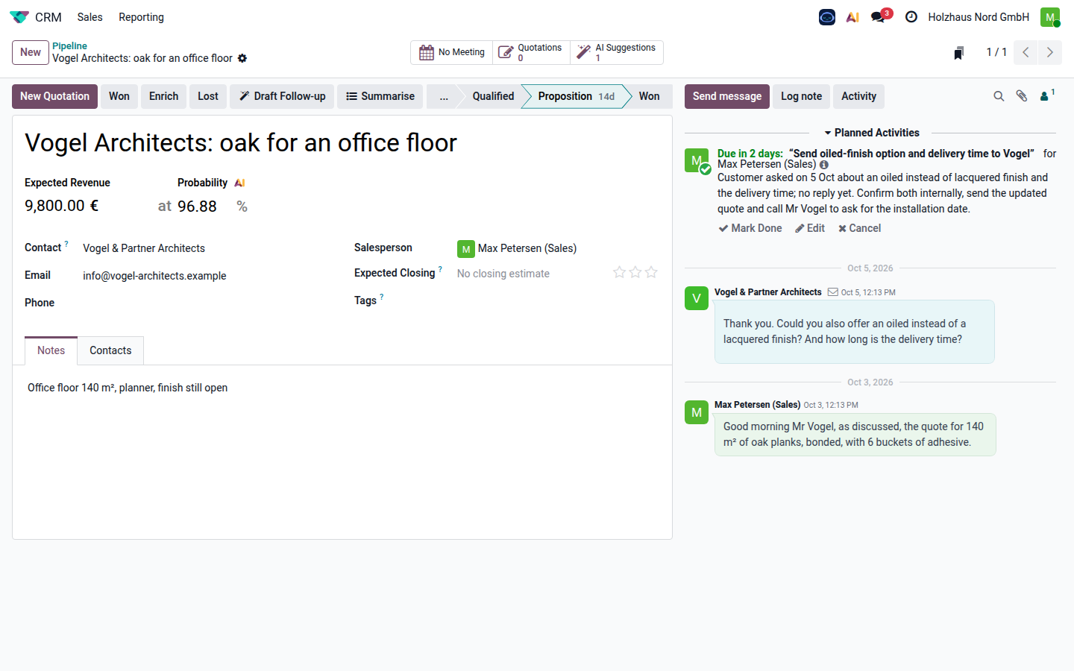The width and height of the screenshot is (1074, 671).
Task: Click Send message in chatter
Action: (727, 96)
